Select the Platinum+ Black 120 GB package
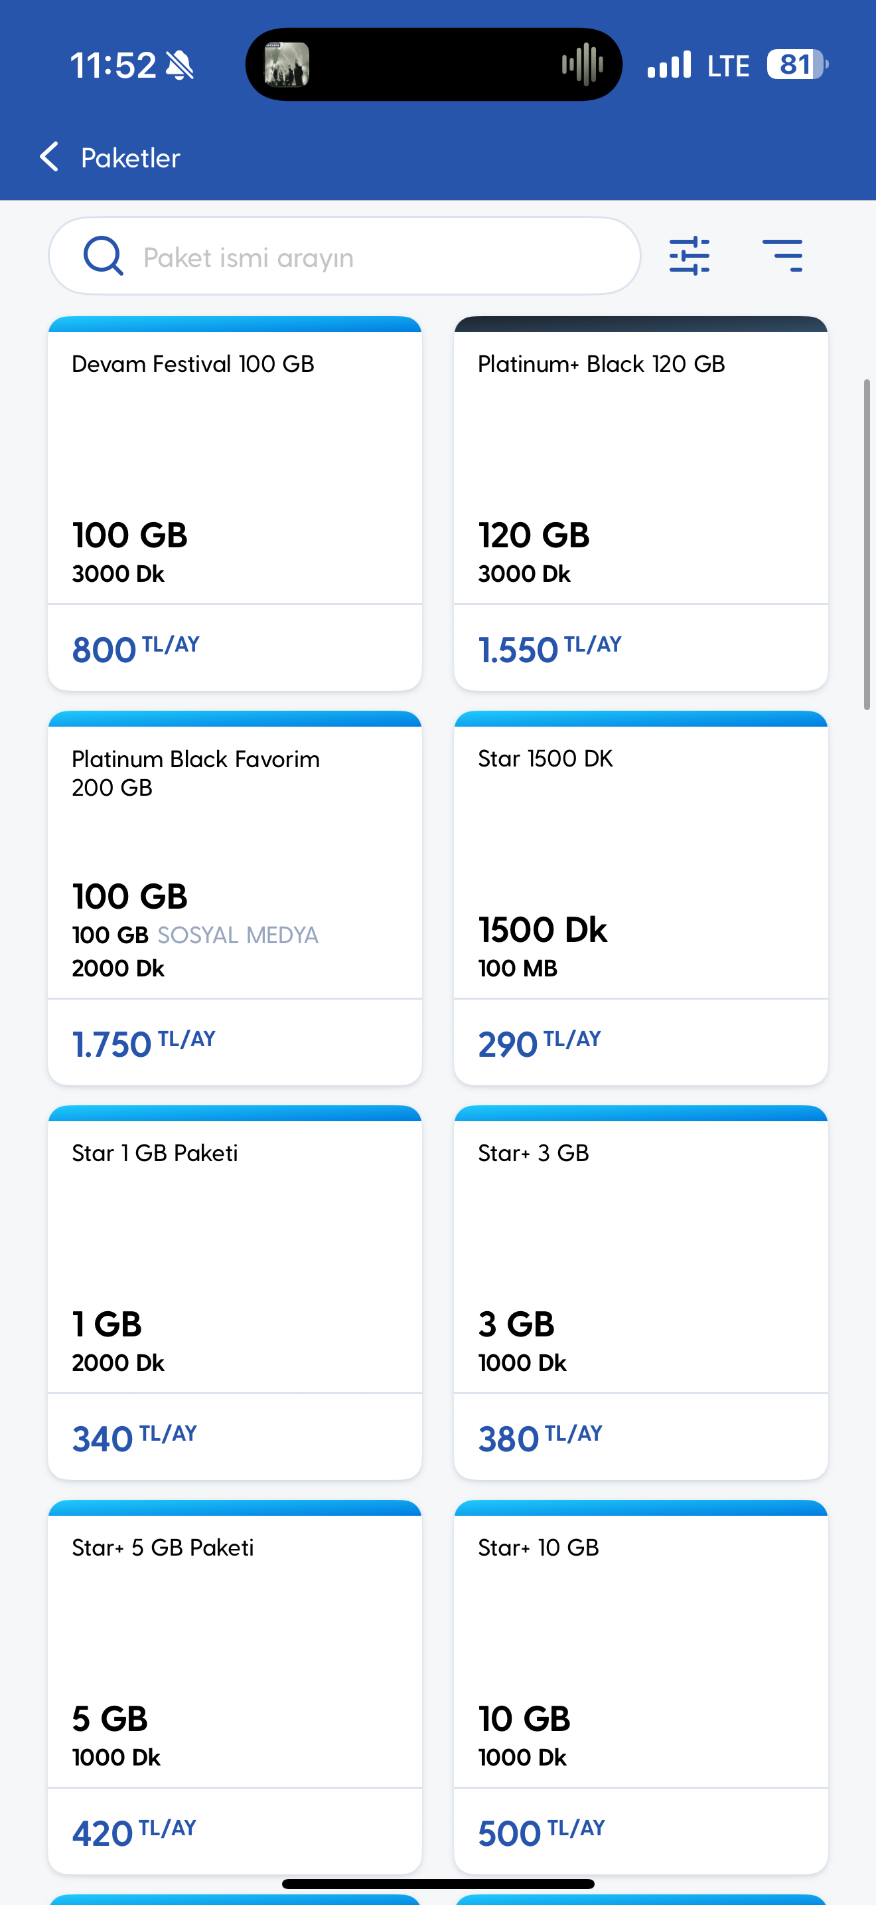The height and width of the screenshot is (1905, 876). [x=640, y=503]
